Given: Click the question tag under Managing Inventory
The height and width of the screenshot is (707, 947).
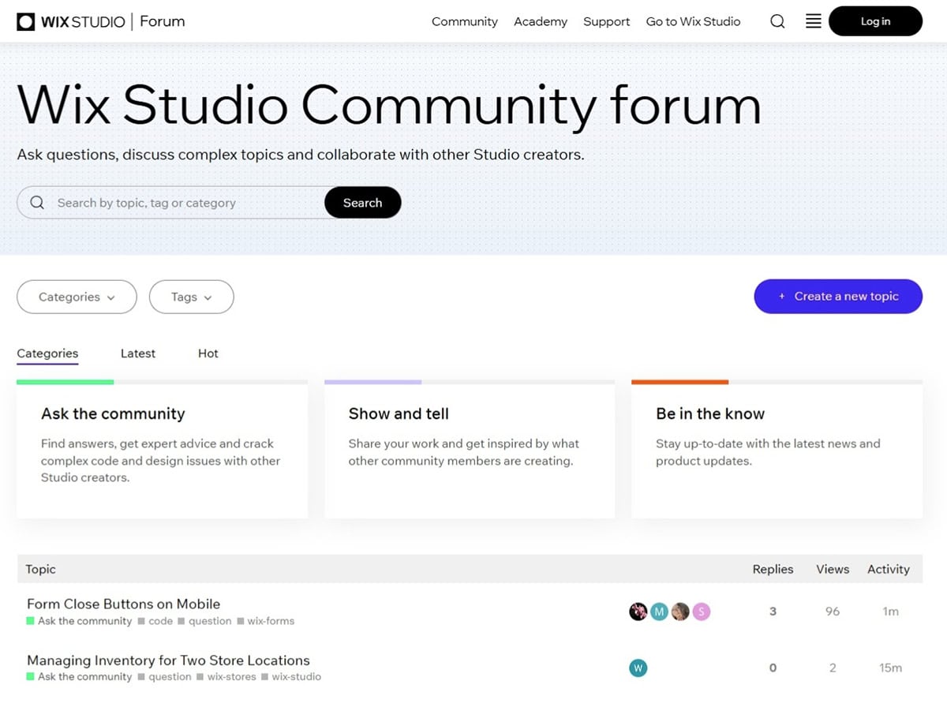Looking at the screenshot, I should (x=164, y=677).
